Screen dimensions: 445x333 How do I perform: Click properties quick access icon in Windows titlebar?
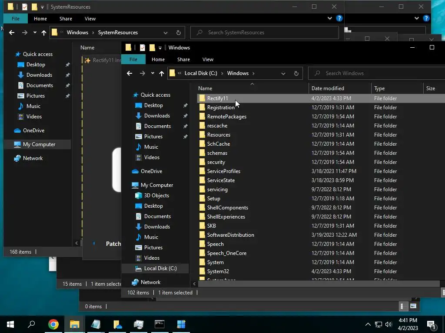pos(143,48)
